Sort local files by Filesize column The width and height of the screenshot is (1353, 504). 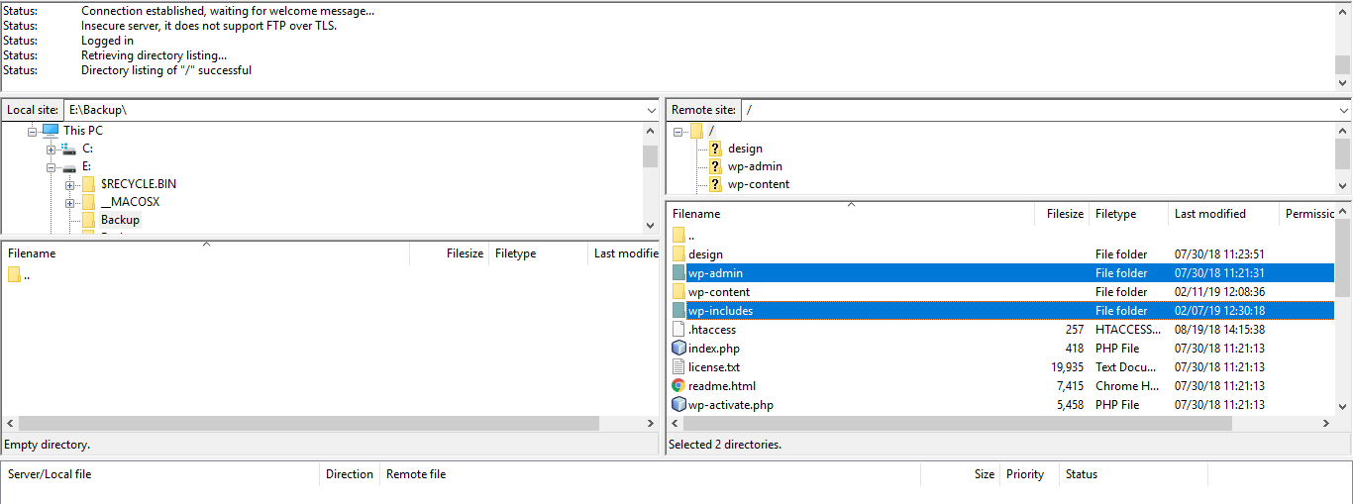pos(449,253)
